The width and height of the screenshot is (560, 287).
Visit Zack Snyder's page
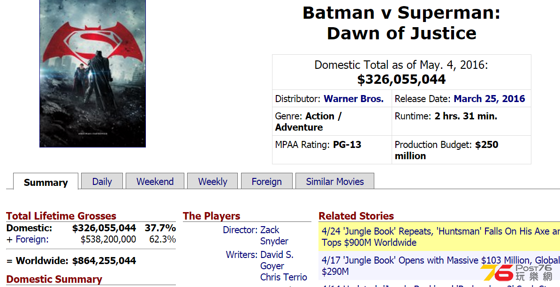[274, 235]
